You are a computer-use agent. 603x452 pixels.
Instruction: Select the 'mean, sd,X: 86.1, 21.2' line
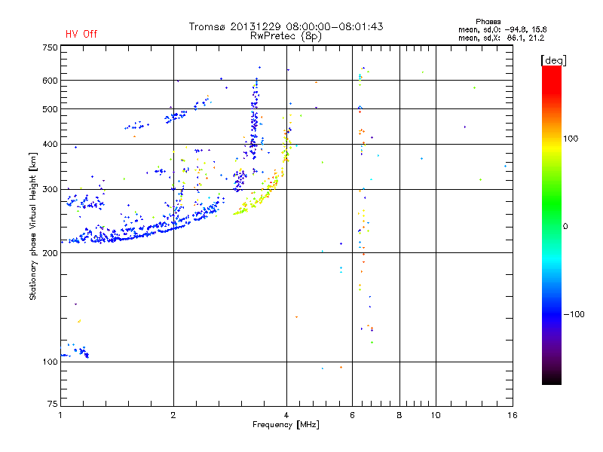coord(501,38)
